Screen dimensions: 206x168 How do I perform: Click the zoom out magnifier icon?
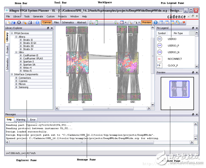[91, 23]
